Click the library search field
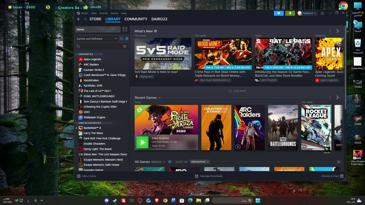 click(98, 46)
